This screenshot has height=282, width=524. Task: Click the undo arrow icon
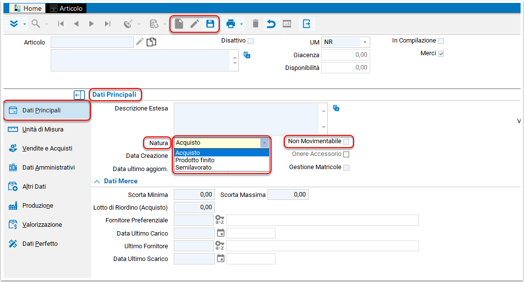271,24
